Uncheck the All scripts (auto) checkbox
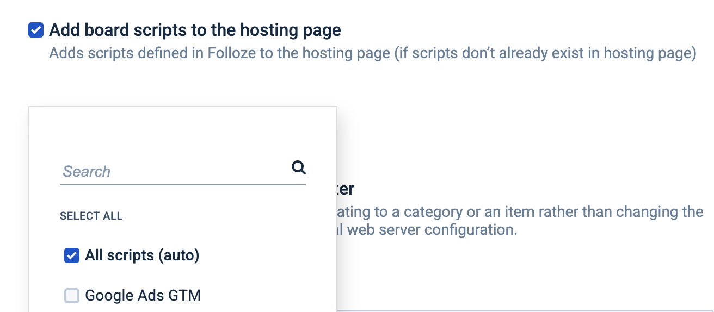 (72, 255)
